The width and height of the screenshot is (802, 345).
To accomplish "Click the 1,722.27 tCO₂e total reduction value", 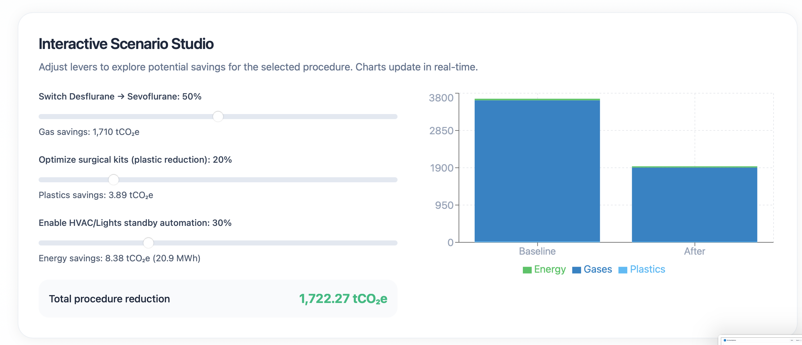I will 343,299.
